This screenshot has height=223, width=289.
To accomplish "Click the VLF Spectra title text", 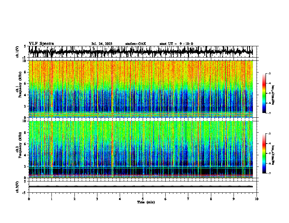I will [x=41, y=44].
